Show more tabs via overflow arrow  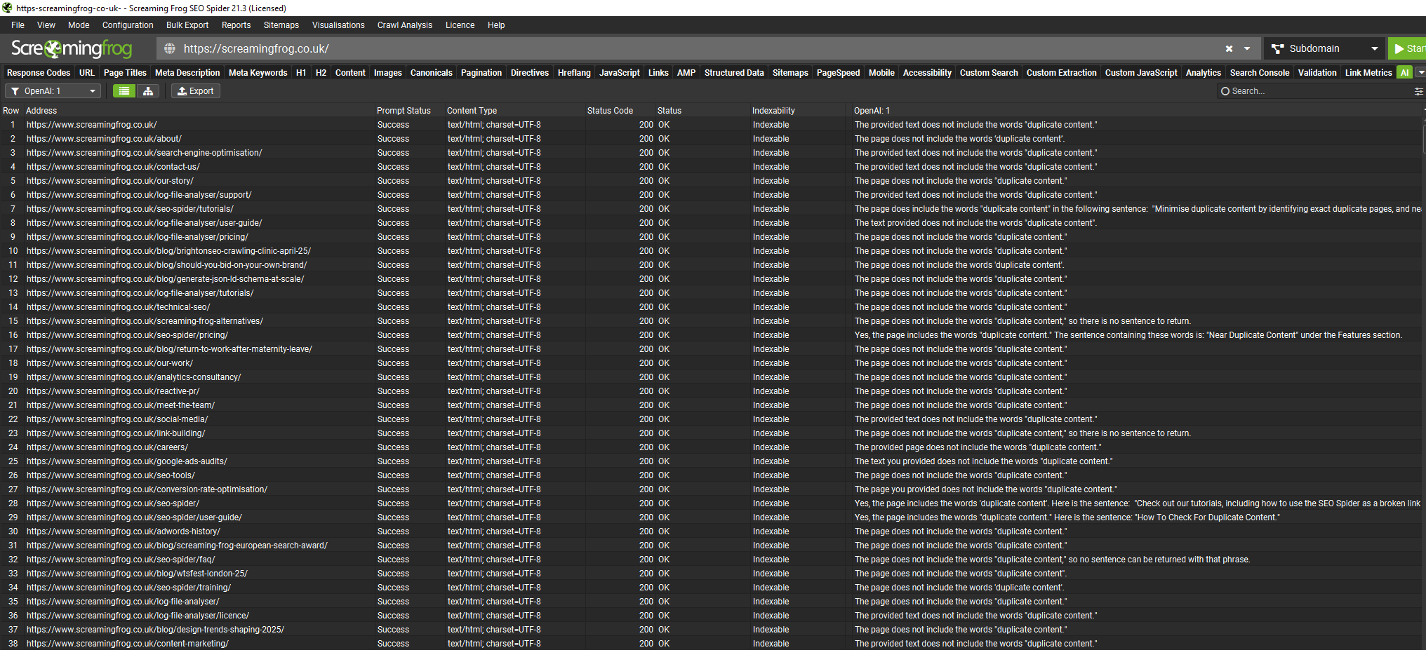click(1420, 73)
